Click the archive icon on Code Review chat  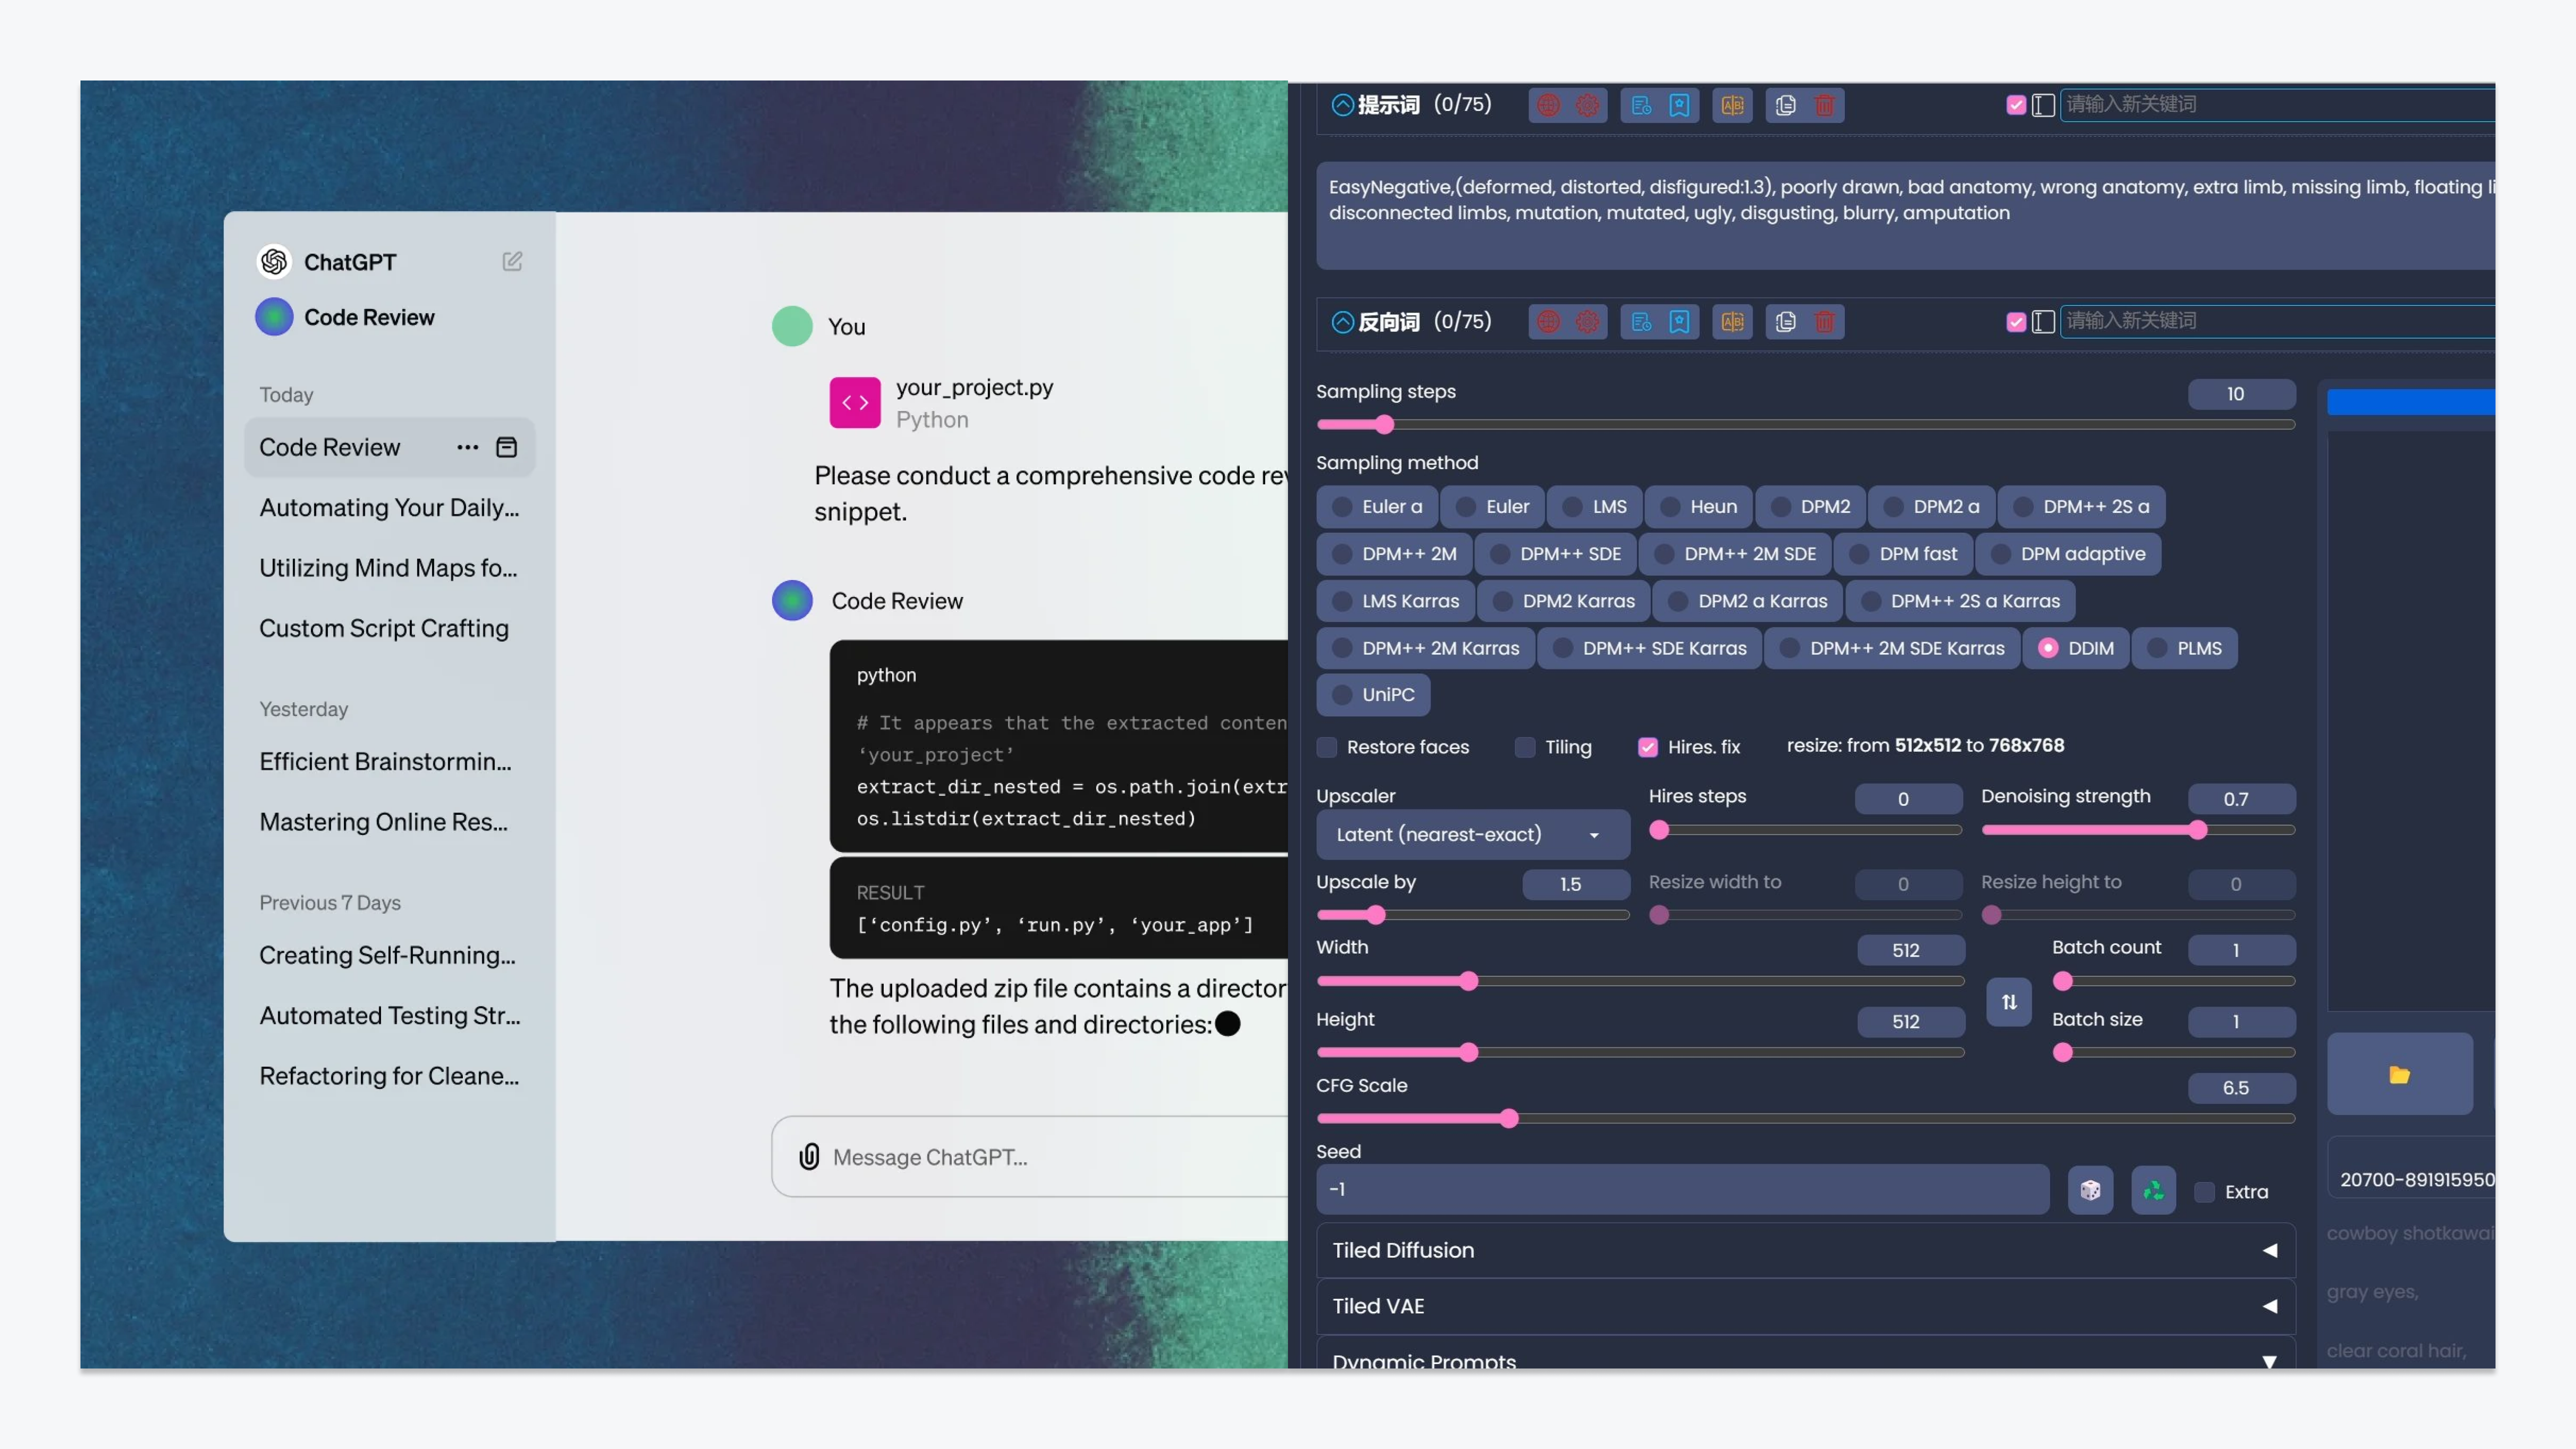[x=507, y=447]
